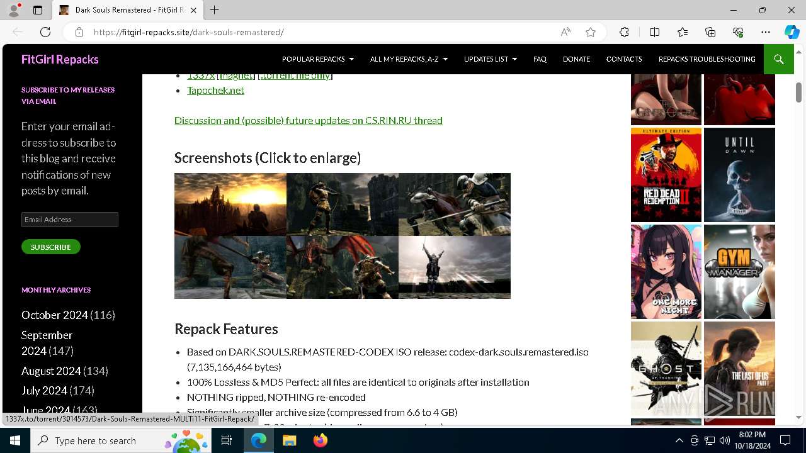Click the browser address bar URL
Image resolution: width=806 pixels, height=453 pixels.
click(x=189, y=32)
